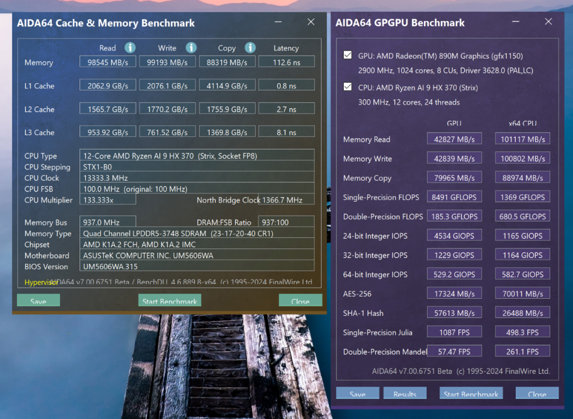Close Cache & Memory window via title bar X
Image resolution: width=573 pixels, height=419 pixels.
click(x=311, y=22)
